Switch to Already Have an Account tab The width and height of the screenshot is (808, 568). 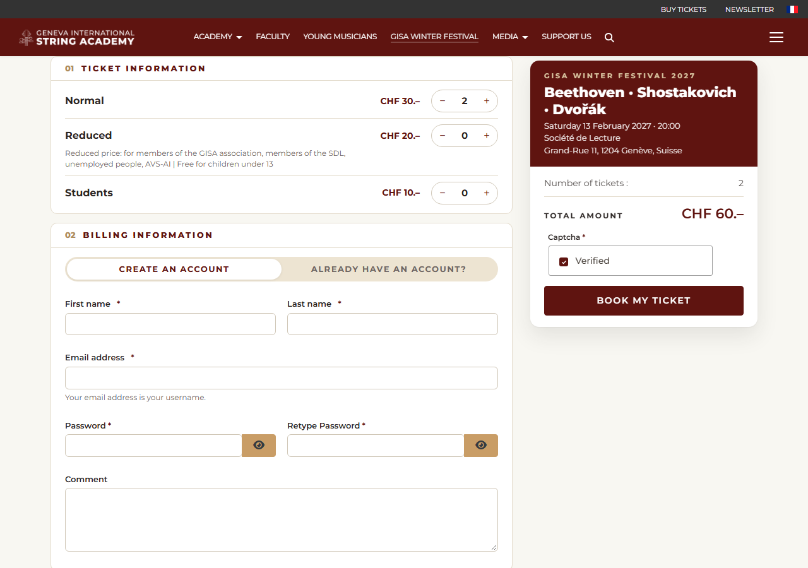(389, 269)
